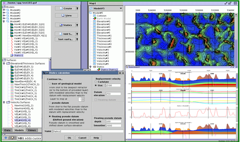Click the Collision layer icon

tap(94, 16)
